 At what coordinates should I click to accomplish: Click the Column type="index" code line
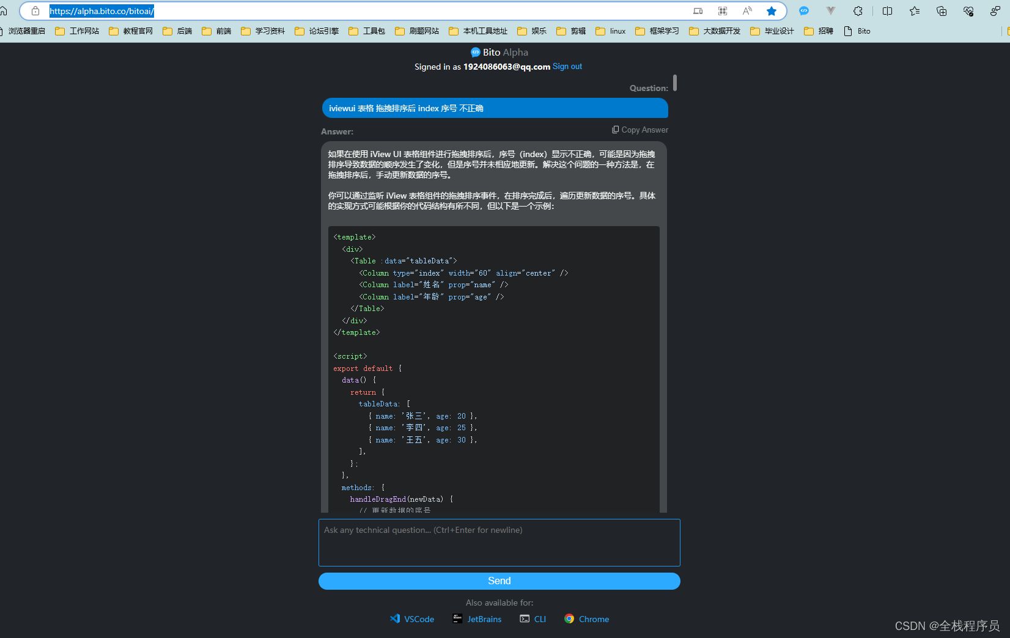[463, 273]
